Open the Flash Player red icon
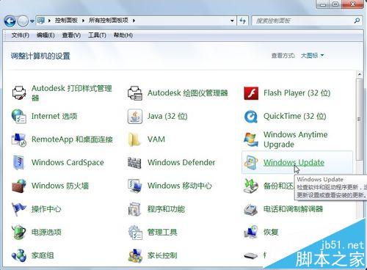The image size is (367, 270). click(x=251, y=93)
